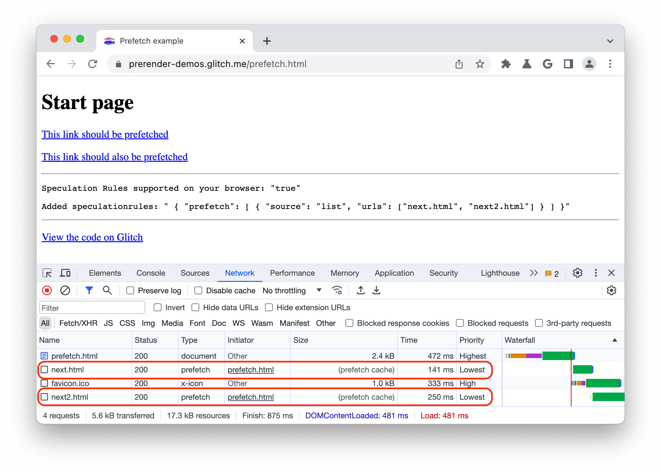Click View the code on Glitch link

coord(92,236)
